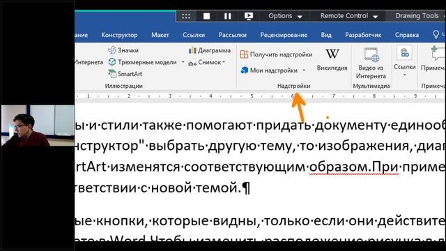Insert a Диаграмма chart
The height and width of the screenshot is (251, 446).
pyautogui.click(x=209, y=50)
